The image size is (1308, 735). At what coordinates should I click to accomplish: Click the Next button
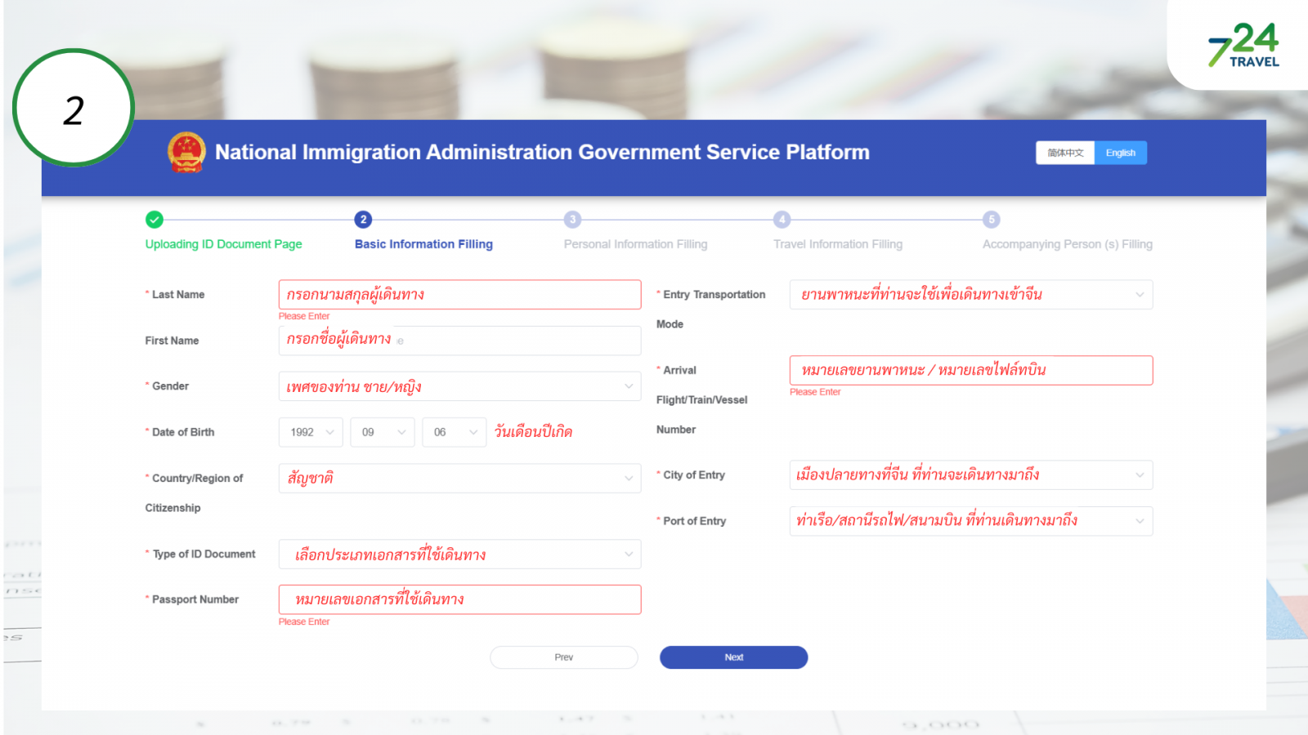(x=733, y=657)
